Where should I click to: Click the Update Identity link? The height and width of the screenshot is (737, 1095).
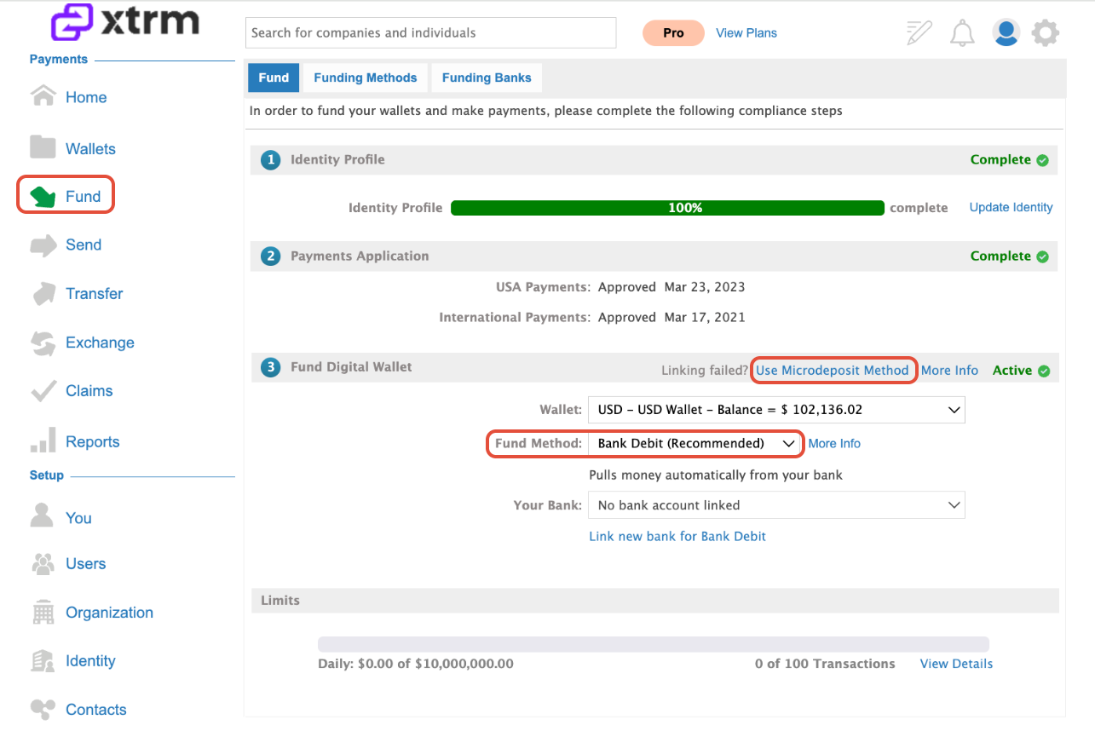pos(1011,207)
